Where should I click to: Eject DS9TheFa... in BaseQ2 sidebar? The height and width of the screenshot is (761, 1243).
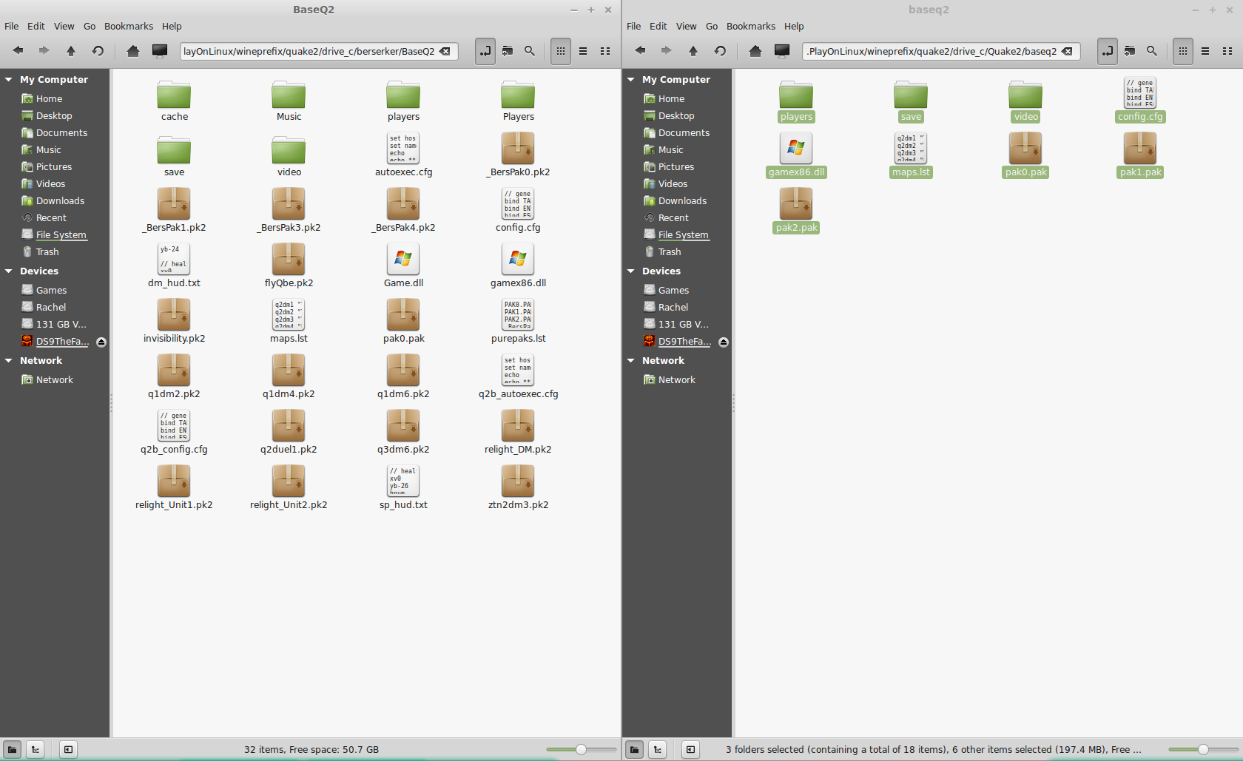[x=101, y=342]
